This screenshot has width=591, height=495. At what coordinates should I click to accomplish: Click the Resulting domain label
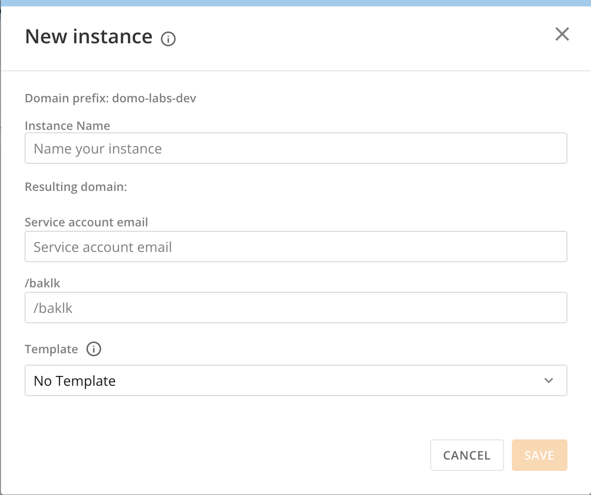(75, 186)
